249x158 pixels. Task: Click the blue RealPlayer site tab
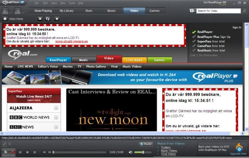click(x=59, y=60)
